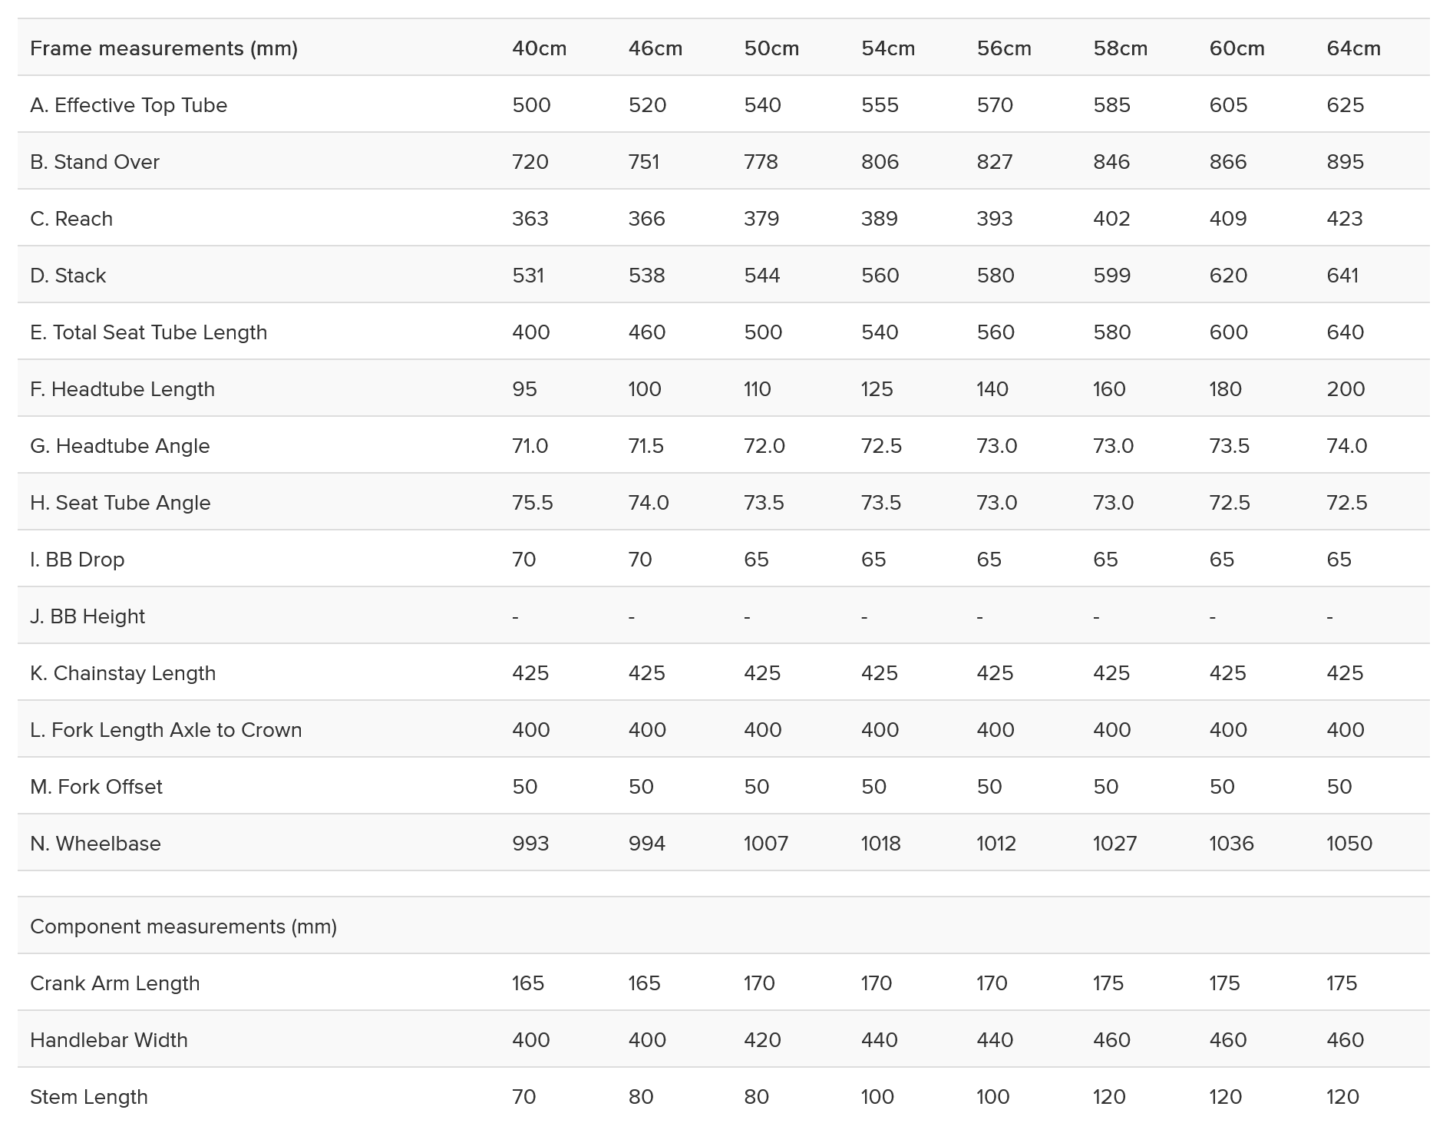This screenshot has width=1443, height=1133.
Task: Click the Component measurements (mm) heading
Action: [183, 927]
